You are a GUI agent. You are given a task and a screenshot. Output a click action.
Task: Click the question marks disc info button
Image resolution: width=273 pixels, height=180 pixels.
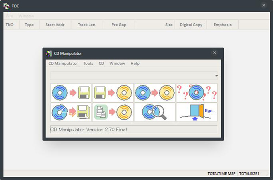tap(197, 93)
